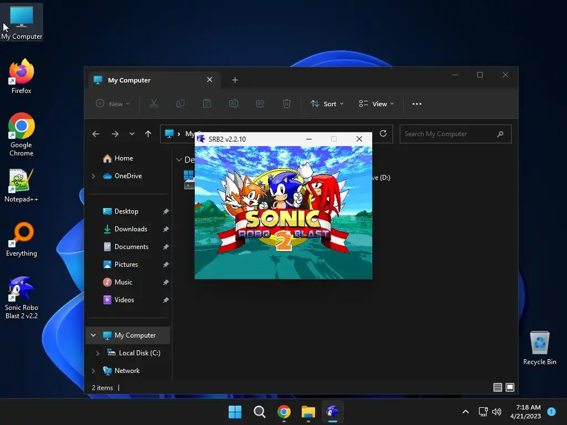Switch to details view in status bar
This screenshot has width=567, height=425.
pyautogui.click(x=498, y=387)
